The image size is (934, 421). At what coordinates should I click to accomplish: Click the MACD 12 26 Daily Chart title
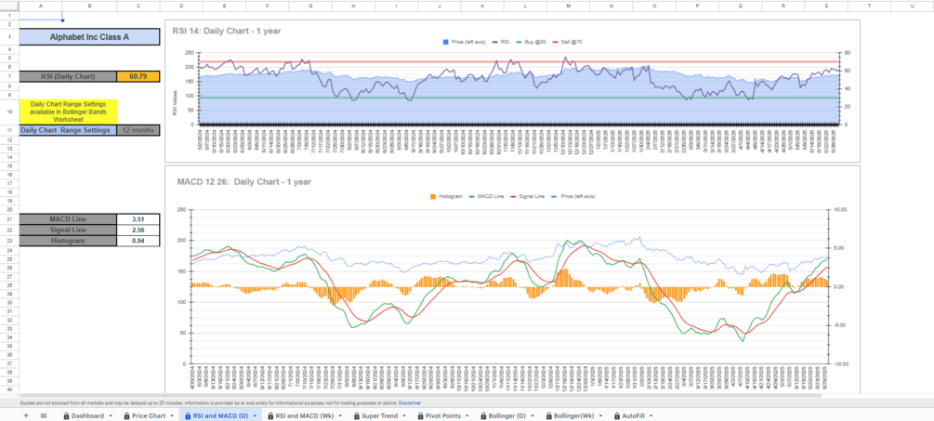click(x=244, y=181)
